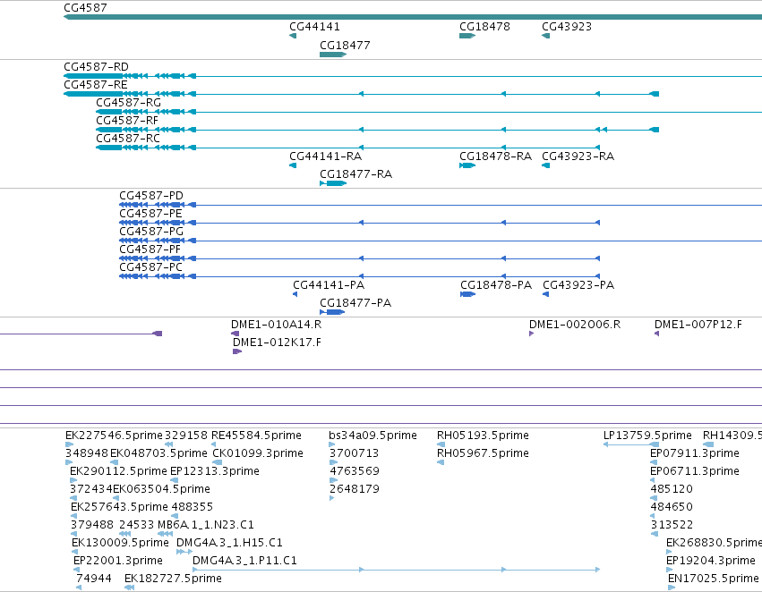
Task: Click the DME1-010A14.R clone marker
Action: pyautogui.click(x=235, y=334)
